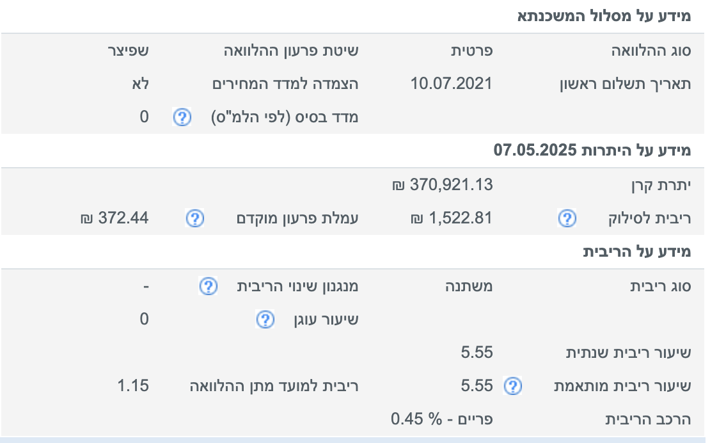Click the 1,522.81 ₪ interest payoff amount

(452, 218)
